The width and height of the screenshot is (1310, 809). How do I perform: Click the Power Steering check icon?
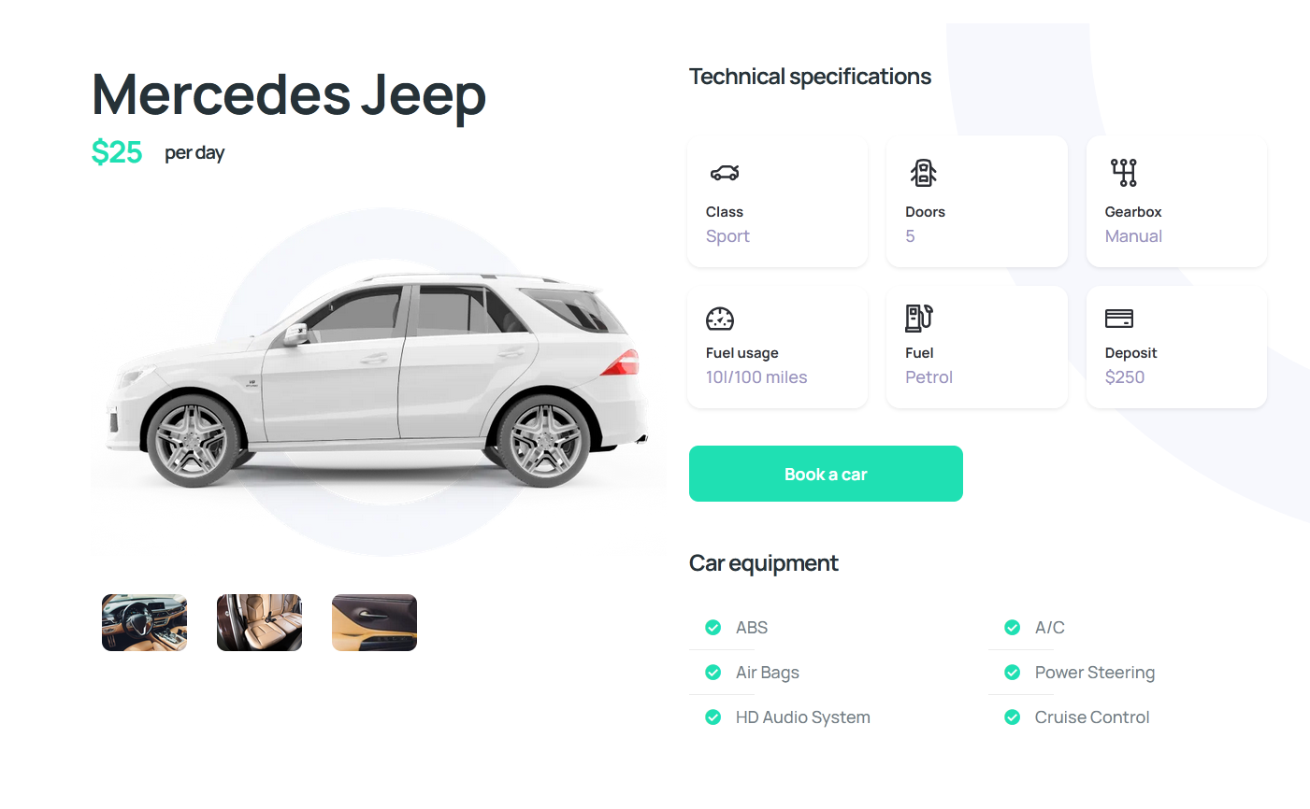(x=1012, y=673)
